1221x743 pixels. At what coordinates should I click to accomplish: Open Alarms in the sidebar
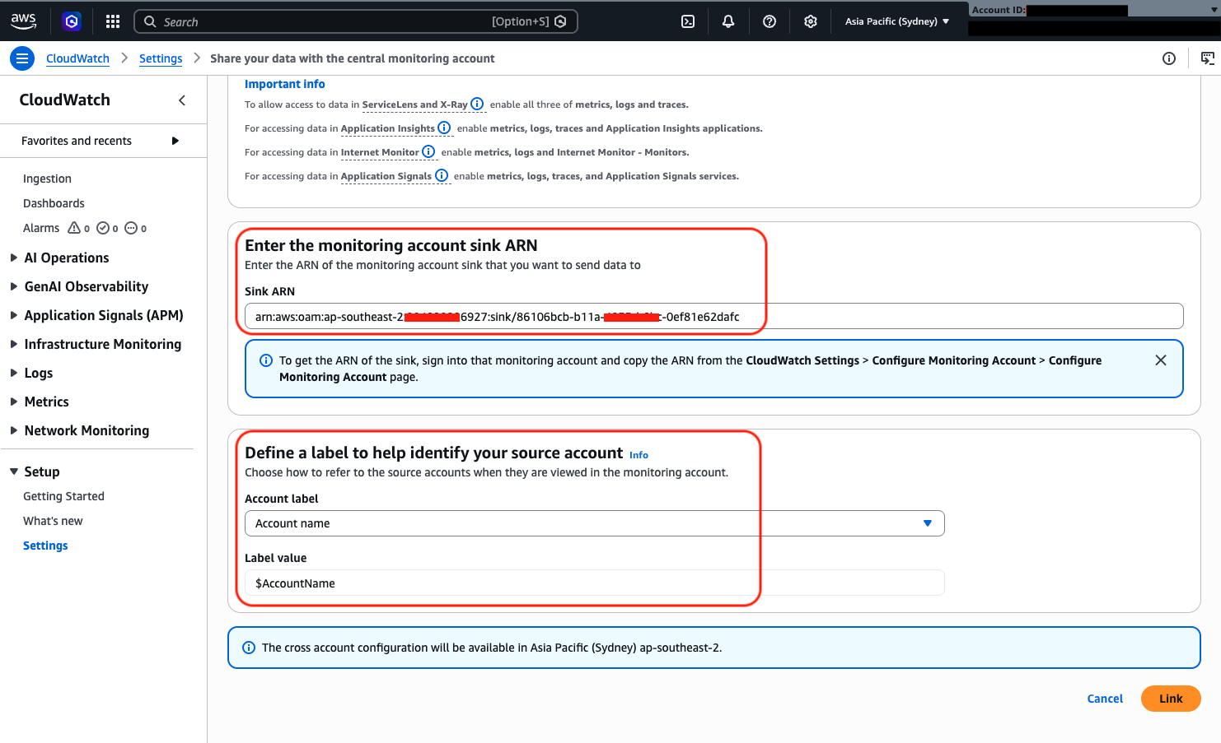[41, 228]
